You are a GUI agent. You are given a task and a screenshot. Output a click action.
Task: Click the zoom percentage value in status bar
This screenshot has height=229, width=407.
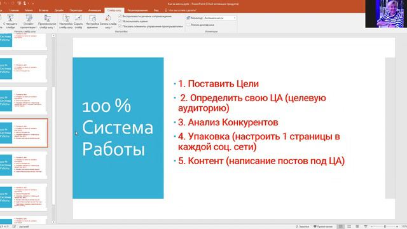404,226
